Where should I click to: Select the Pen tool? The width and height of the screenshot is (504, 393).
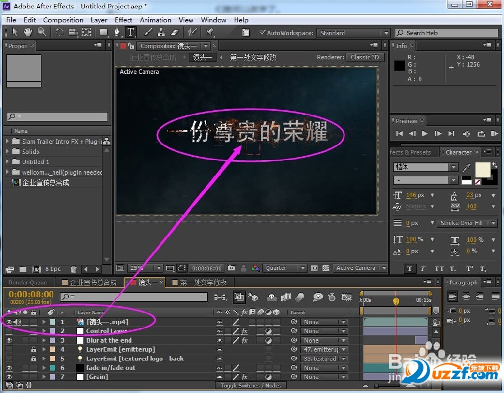point(117,32)
